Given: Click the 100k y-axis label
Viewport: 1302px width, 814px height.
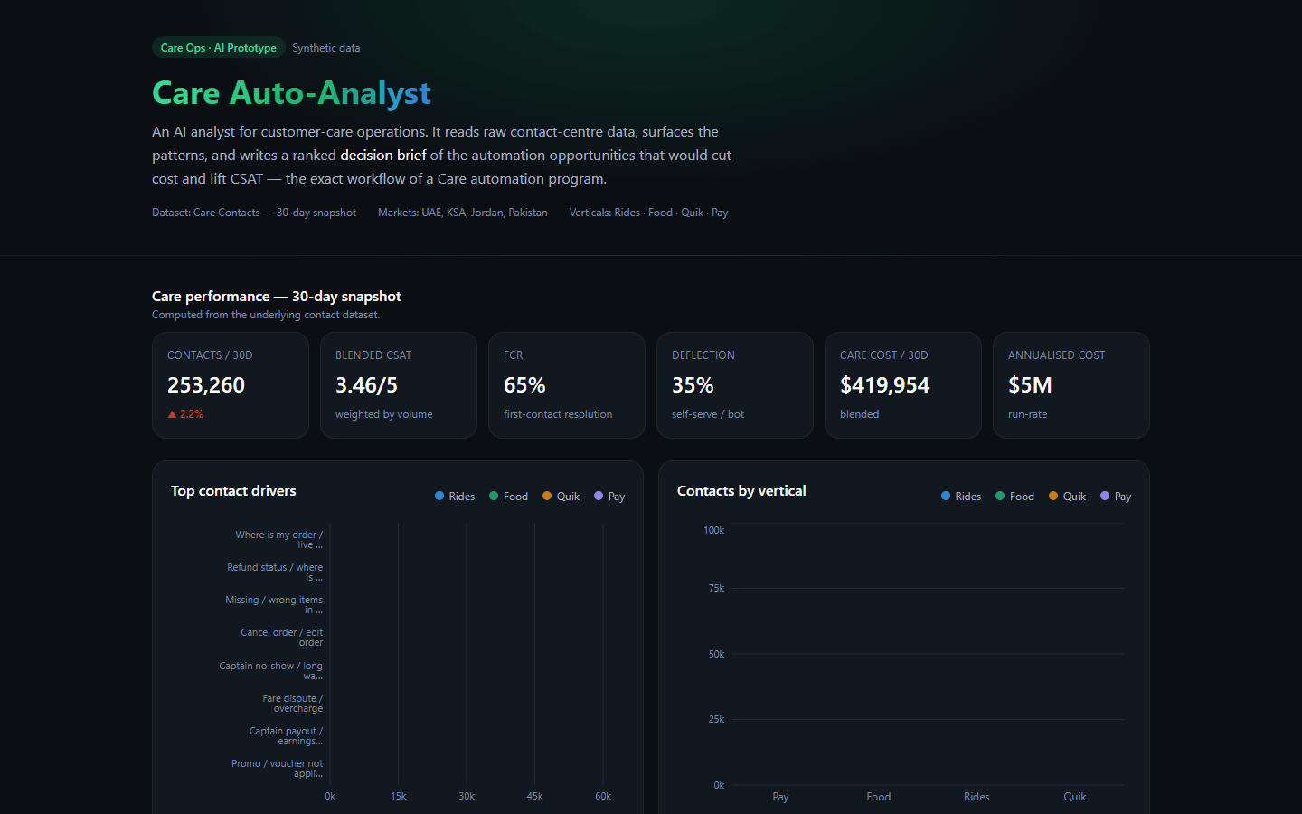Looking at the screenshot, I should [713, 530].
